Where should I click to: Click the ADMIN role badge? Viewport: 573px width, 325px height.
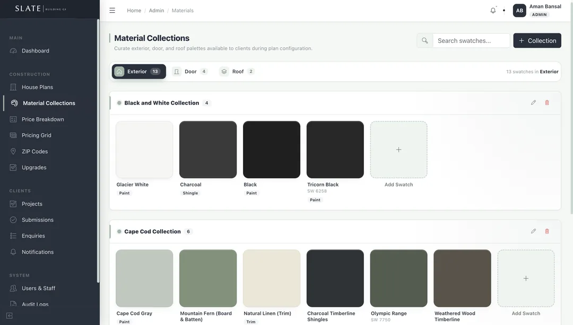point(540,15)
